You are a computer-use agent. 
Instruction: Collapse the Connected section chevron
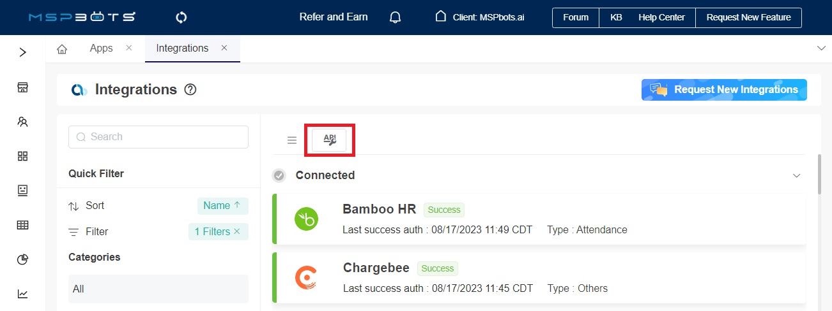pos(796,175)
